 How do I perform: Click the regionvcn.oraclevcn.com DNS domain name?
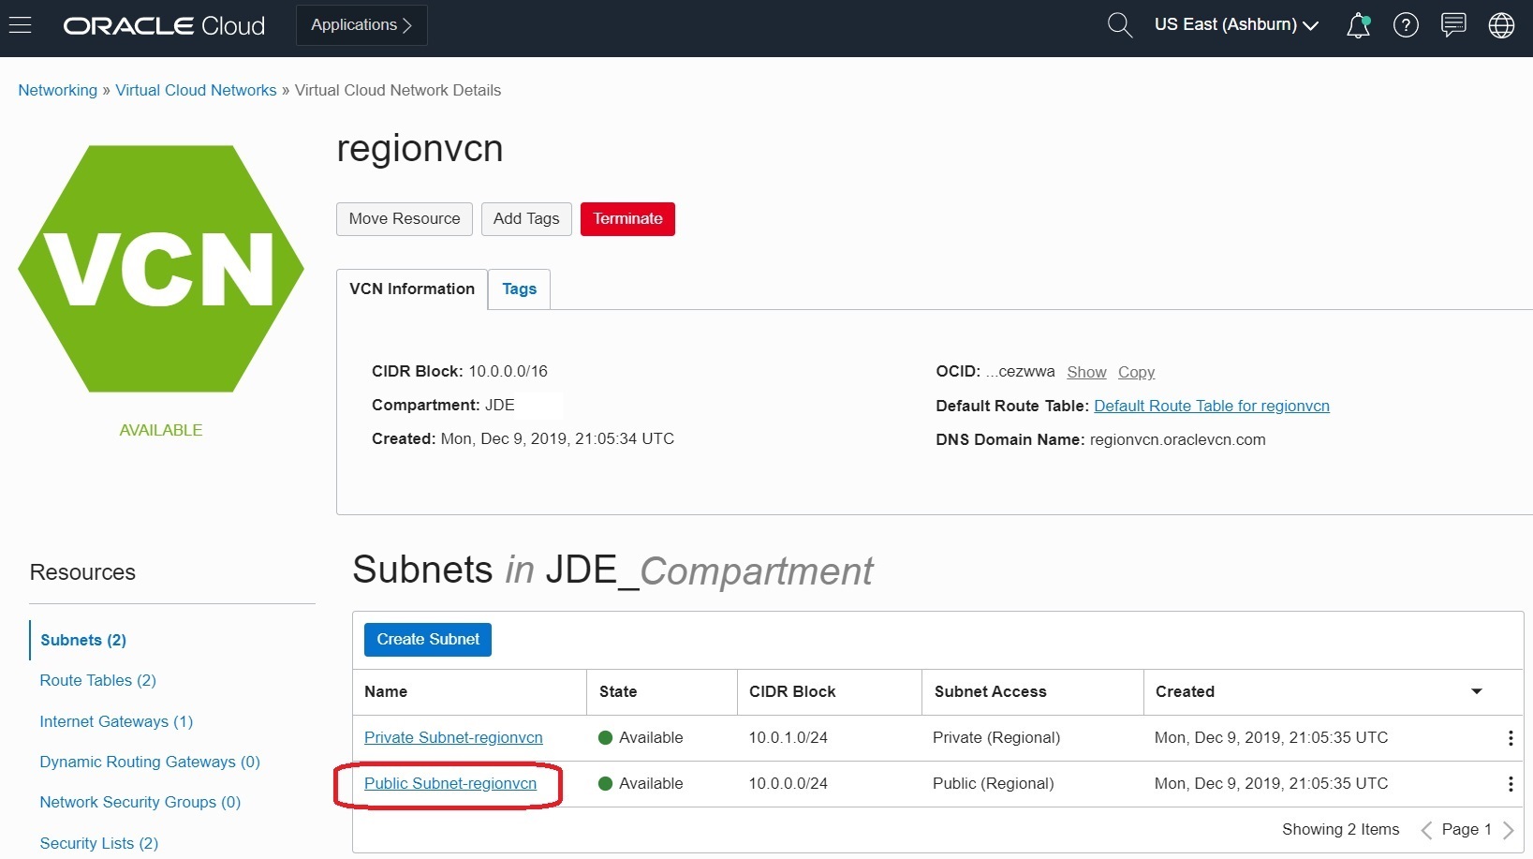pos(1178,439)
